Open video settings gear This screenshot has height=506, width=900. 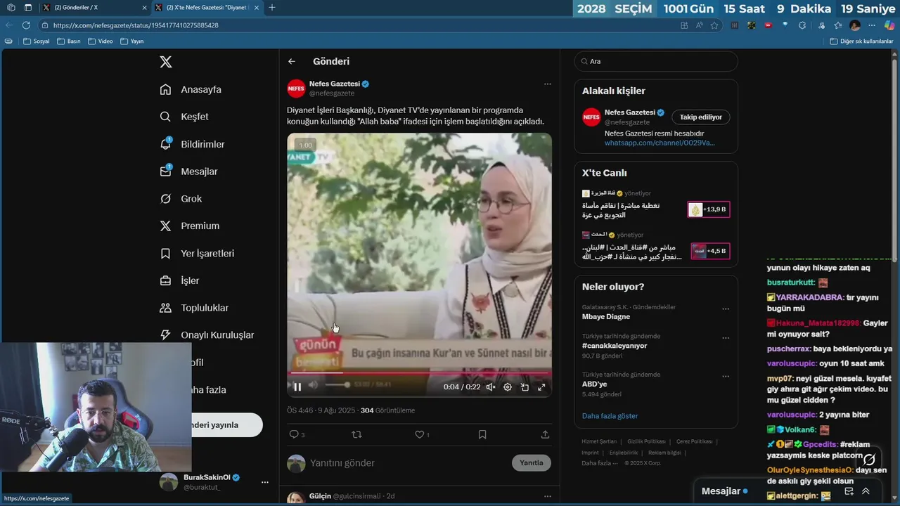508,387
